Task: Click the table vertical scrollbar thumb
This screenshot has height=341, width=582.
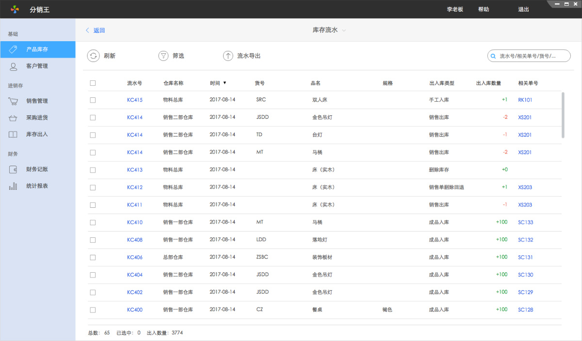Action: point(563,115)
